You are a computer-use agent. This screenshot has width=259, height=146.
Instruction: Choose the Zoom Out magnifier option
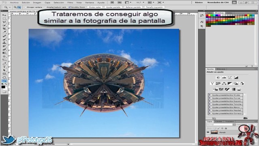tap(19, 7)
